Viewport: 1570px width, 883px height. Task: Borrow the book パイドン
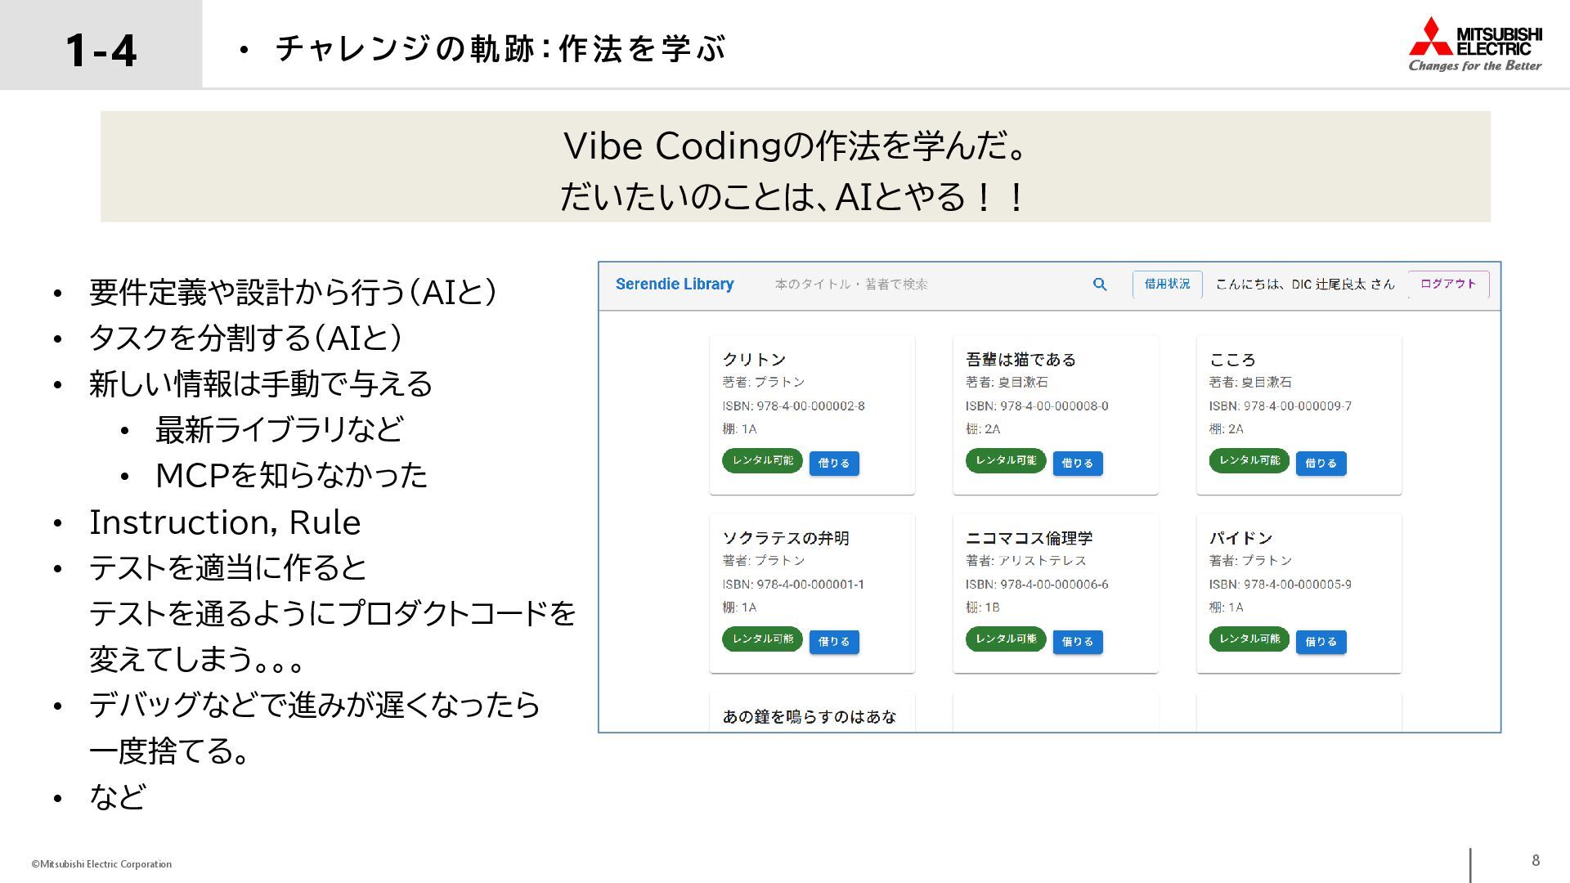1321,642
